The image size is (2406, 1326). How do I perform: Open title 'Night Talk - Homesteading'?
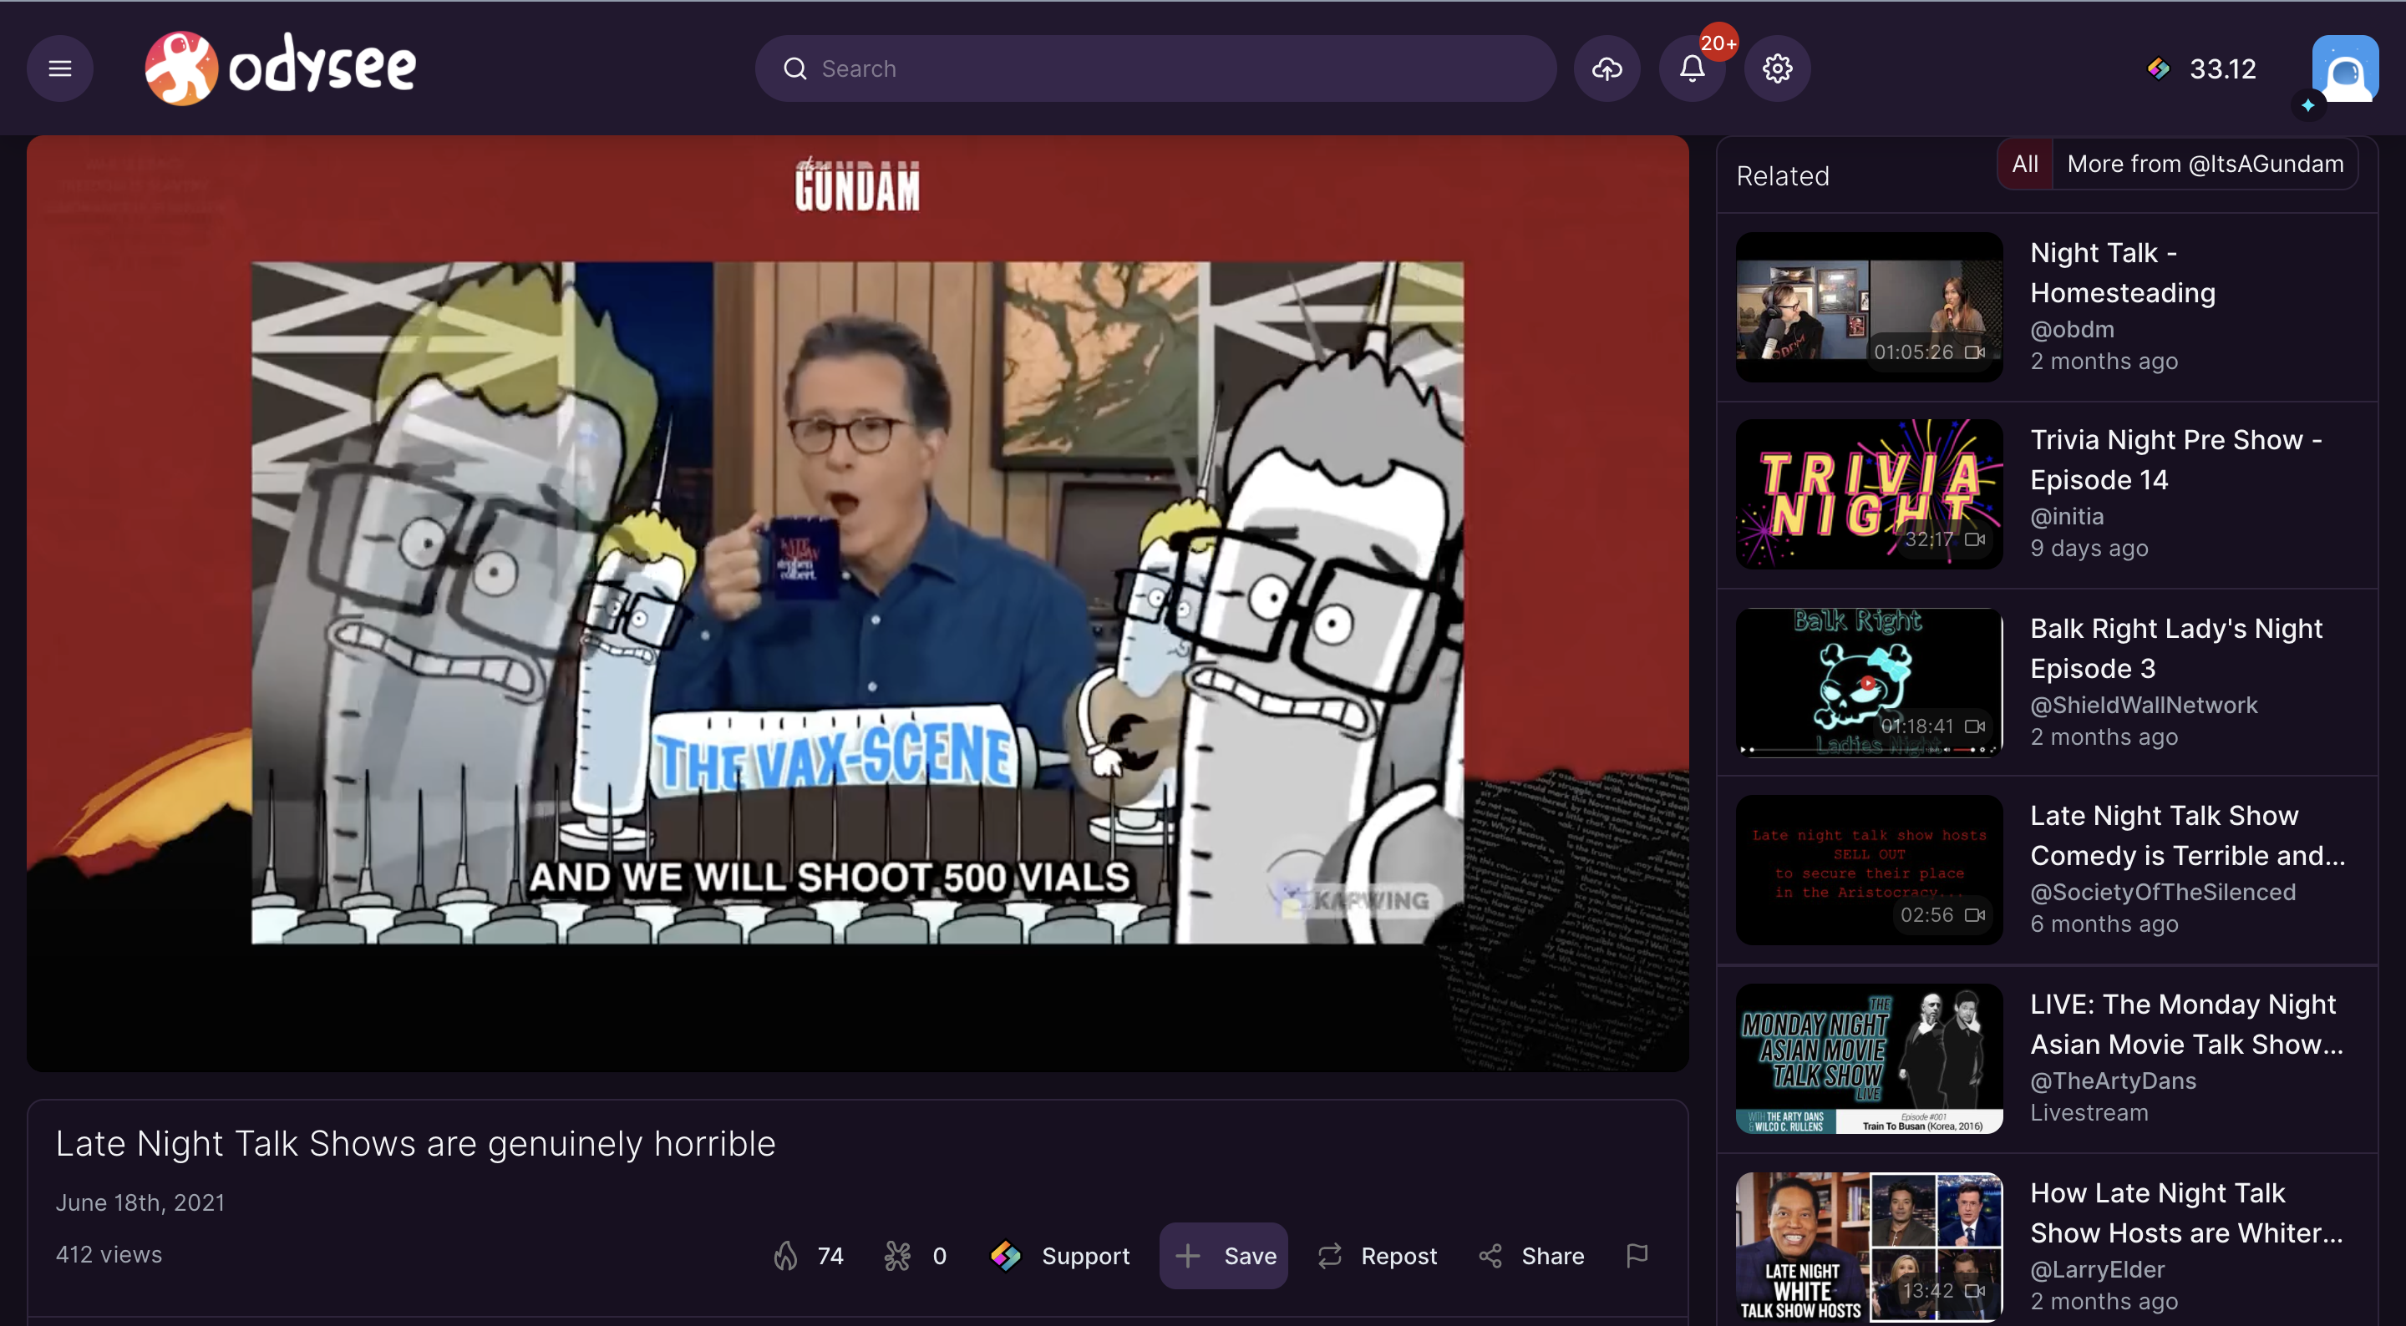(x=2122, y=273)
